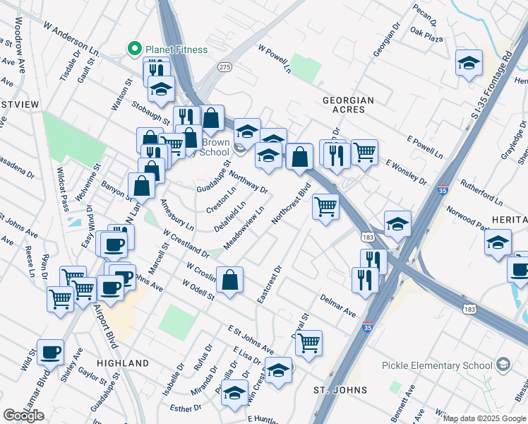Select the school marker north of Georgian Acres
Image resolution: width=528 pixels, height=424 pixels.
[x=469, y=64]
